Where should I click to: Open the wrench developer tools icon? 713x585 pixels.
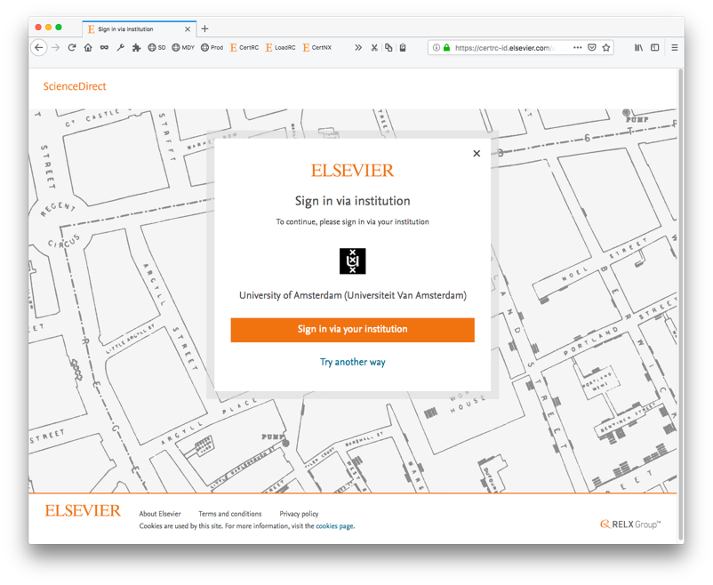pyautogui.click(x=121, y=47)
